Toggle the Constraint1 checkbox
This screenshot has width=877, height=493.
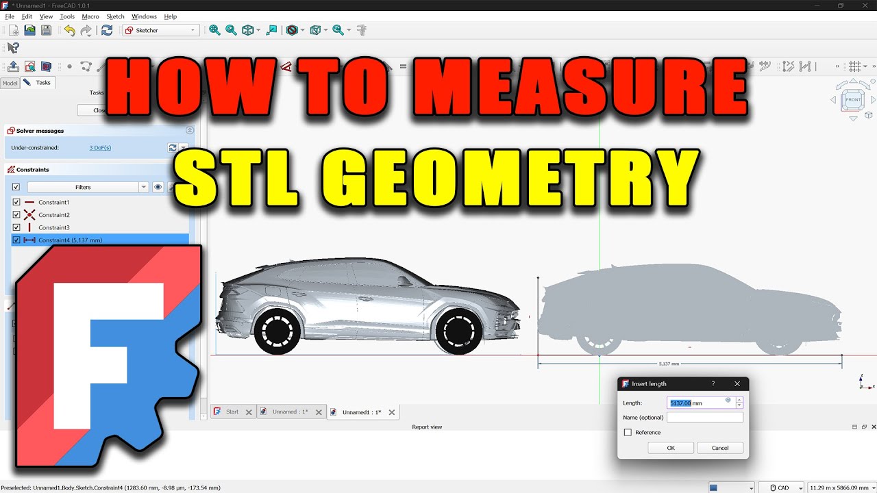coord(16,202)
